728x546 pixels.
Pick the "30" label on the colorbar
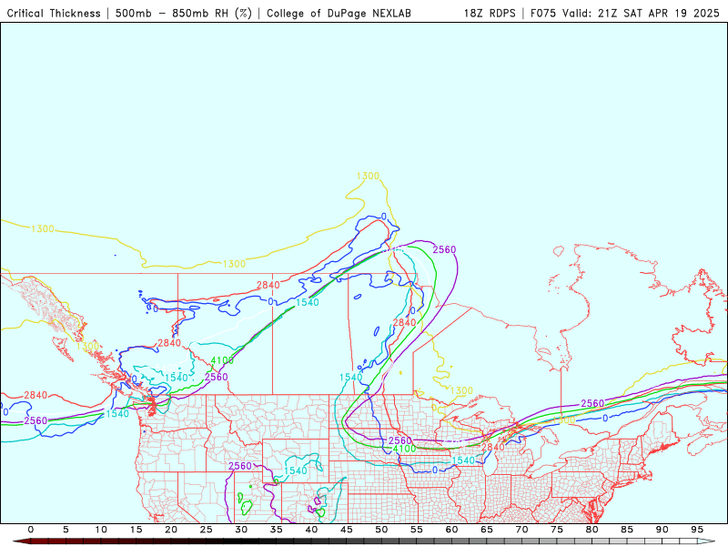[x=241, y=530]
